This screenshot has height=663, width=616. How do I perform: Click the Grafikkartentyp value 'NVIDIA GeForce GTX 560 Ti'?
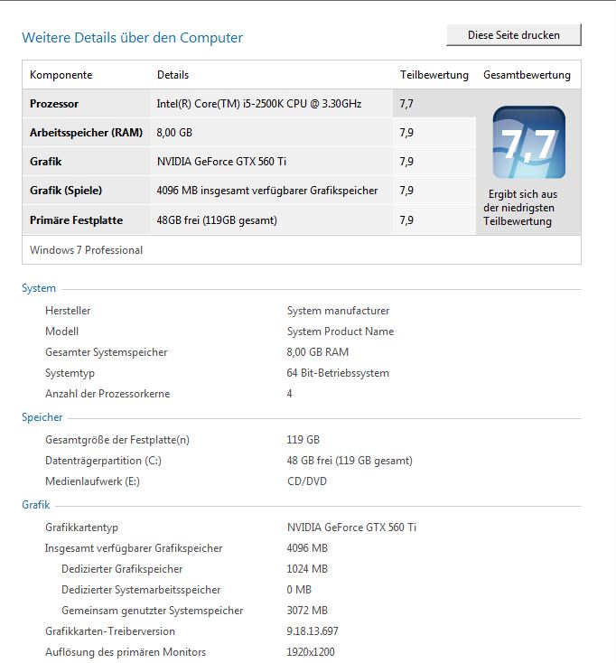tap(351, 528)
